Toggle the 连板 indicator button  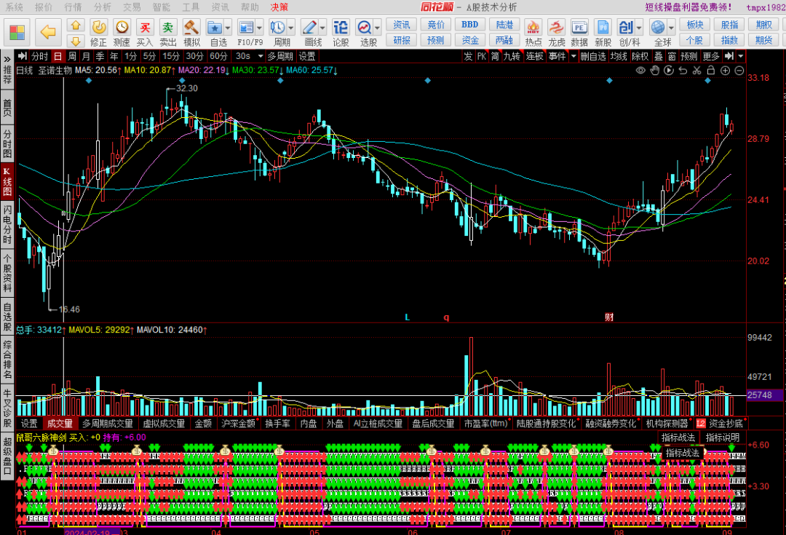point(534,56)
